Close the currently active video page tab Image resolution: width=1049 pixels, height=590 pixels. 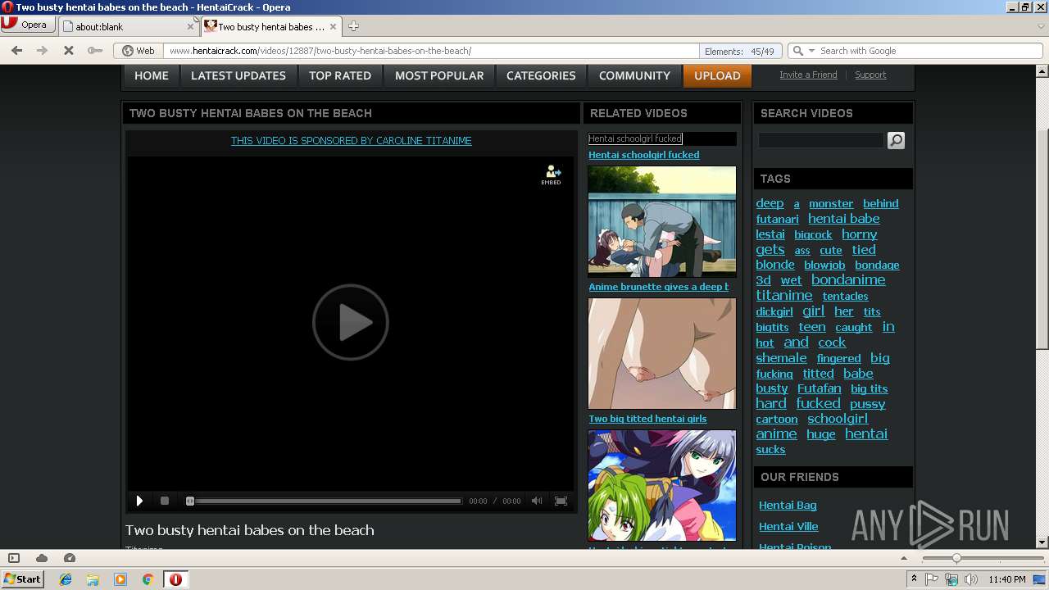coord(334,26)
